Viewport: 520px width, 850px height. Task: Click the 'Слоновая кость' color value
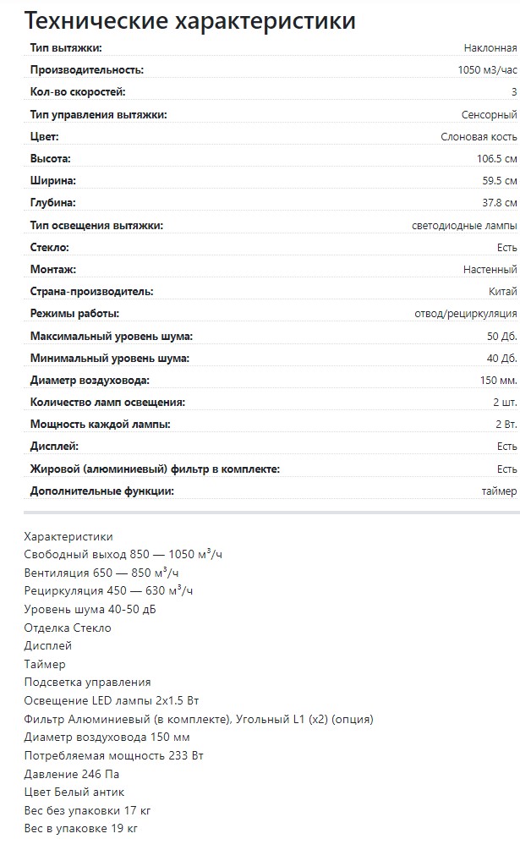coord(479,136)
